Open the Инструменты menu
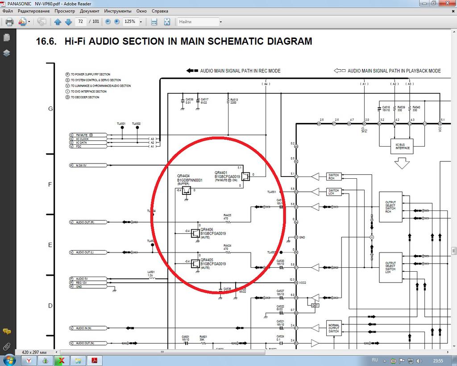Viewport: 457px width, 366px height. 118,11
